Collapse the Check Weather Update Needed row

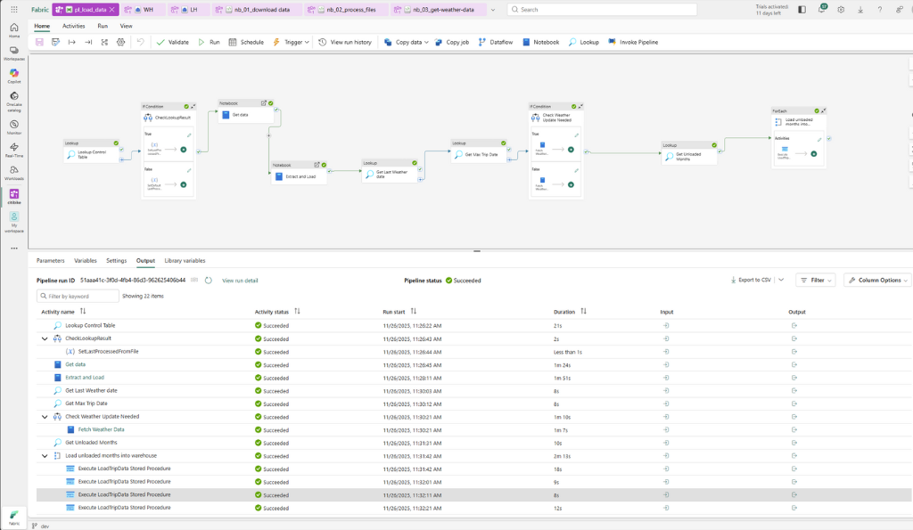tap(45, 417)
